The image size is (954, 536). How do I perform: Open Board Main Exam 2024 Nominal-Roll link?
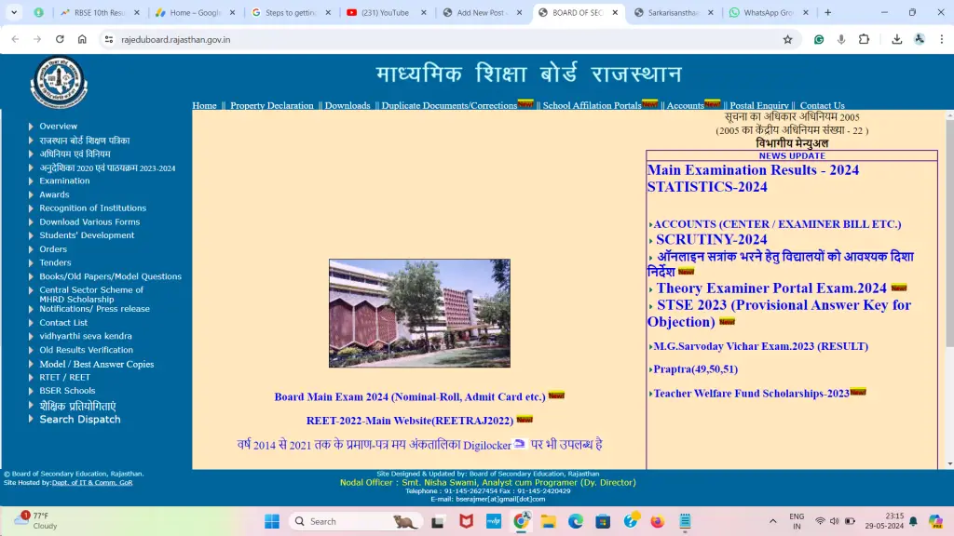(x=410, y=396)
